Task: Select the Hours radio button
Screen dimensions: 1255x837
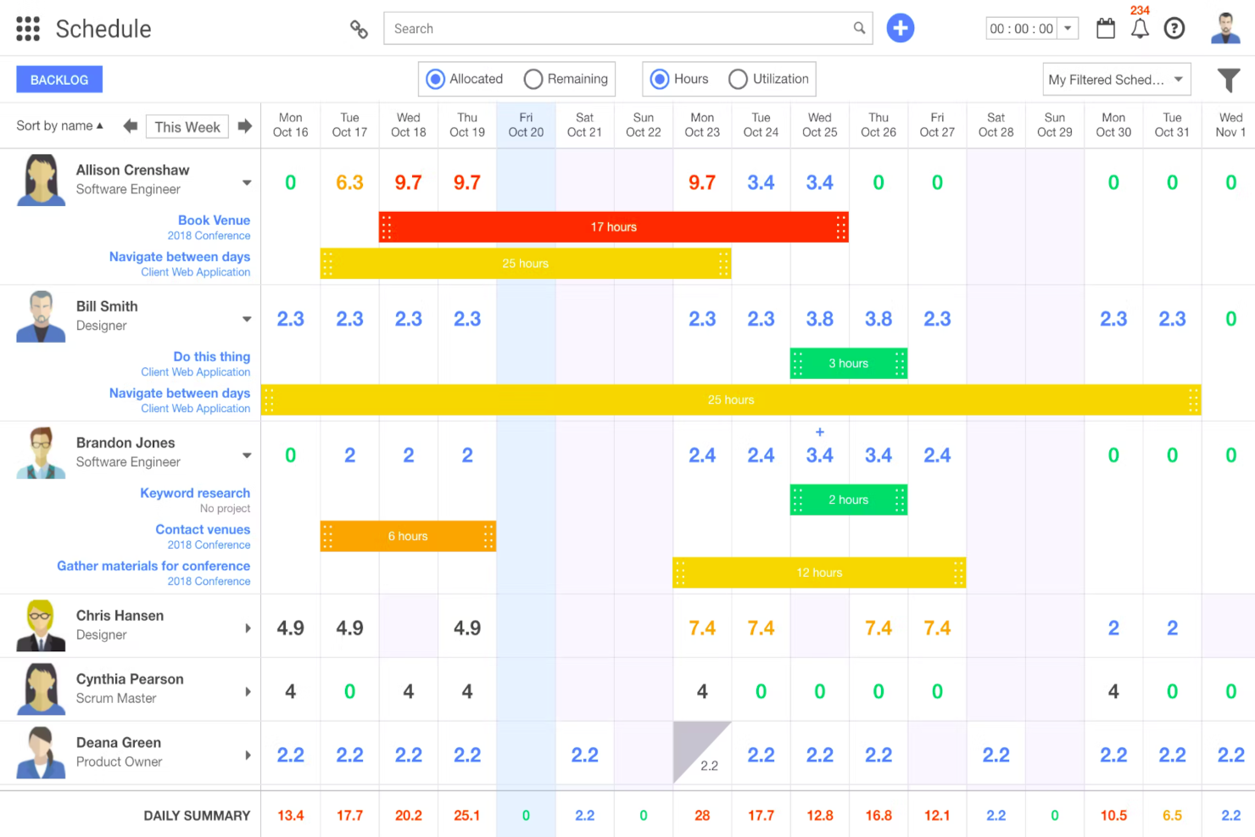Action: click(660, 79)
